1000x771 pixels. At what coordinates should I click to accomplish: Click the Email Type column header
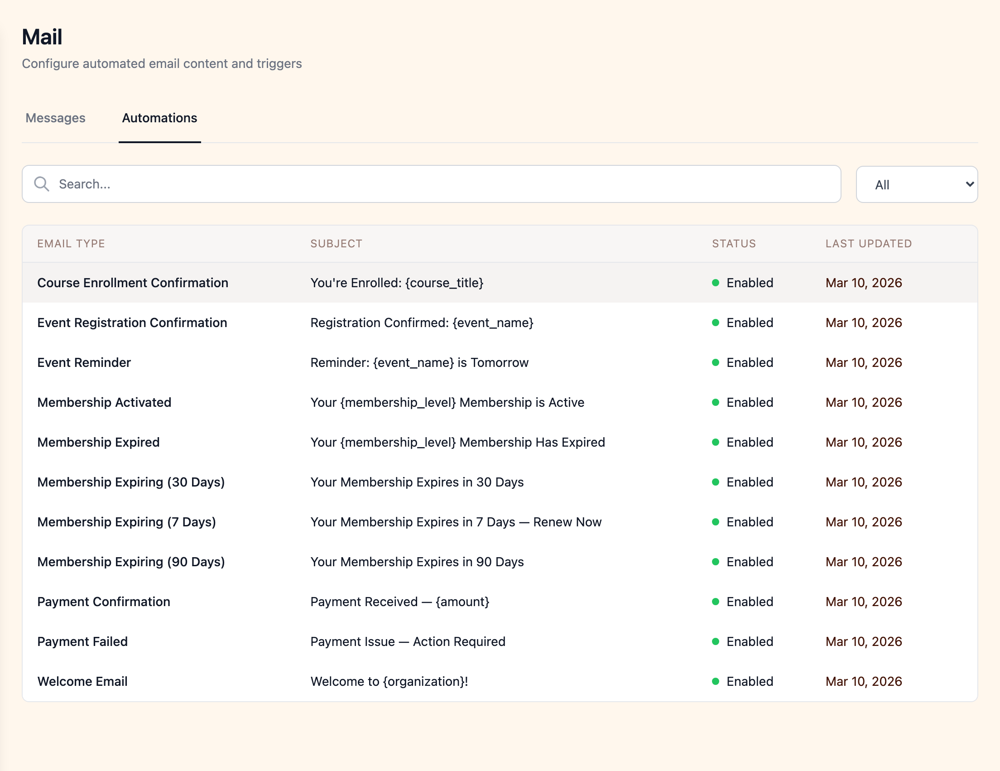coord(71,244)
